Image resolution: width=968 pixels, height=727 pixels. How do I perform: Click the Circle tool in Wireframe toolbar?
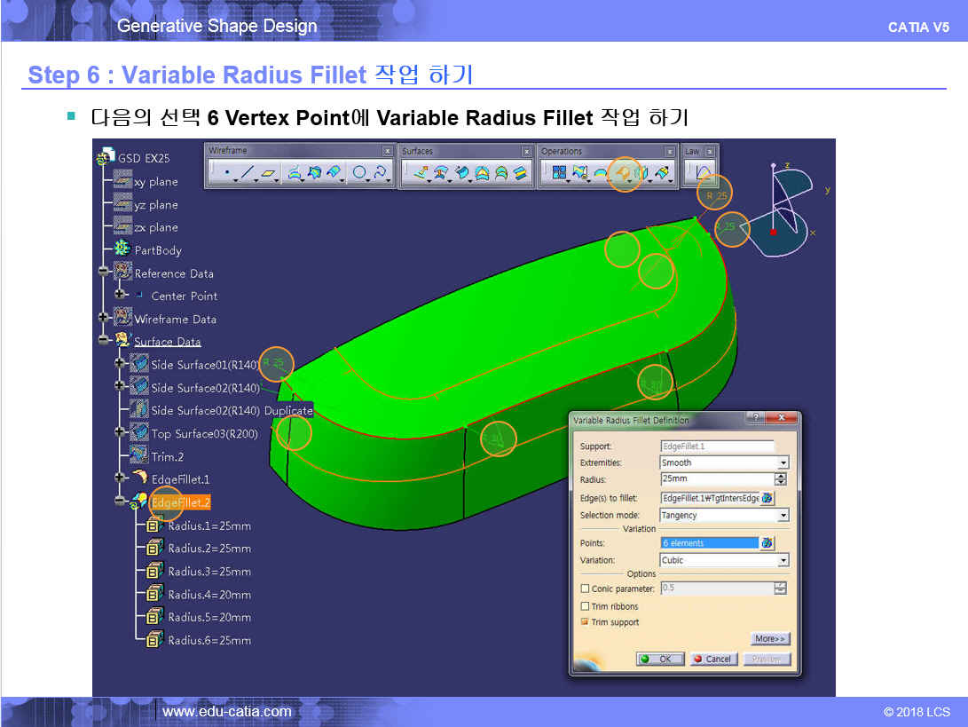coord(359,174)
